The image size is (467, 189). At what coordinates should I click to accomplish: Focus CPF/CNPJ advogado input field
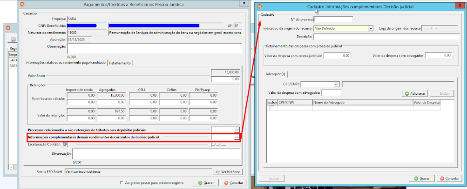318,85
